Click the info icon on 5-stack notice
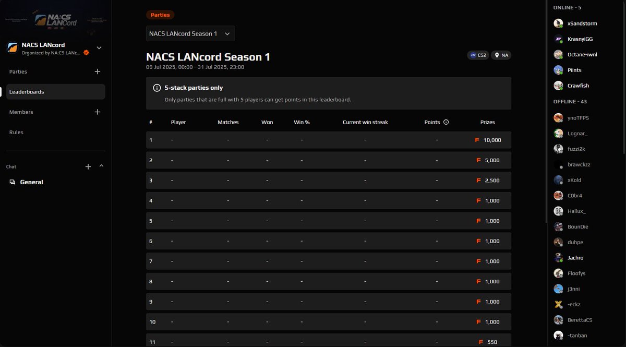 tap(156, 88)
